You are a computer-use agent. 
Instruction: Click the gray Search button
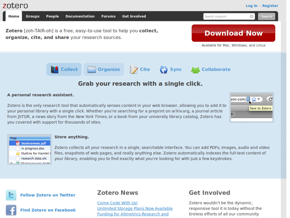tap(266, 16)
